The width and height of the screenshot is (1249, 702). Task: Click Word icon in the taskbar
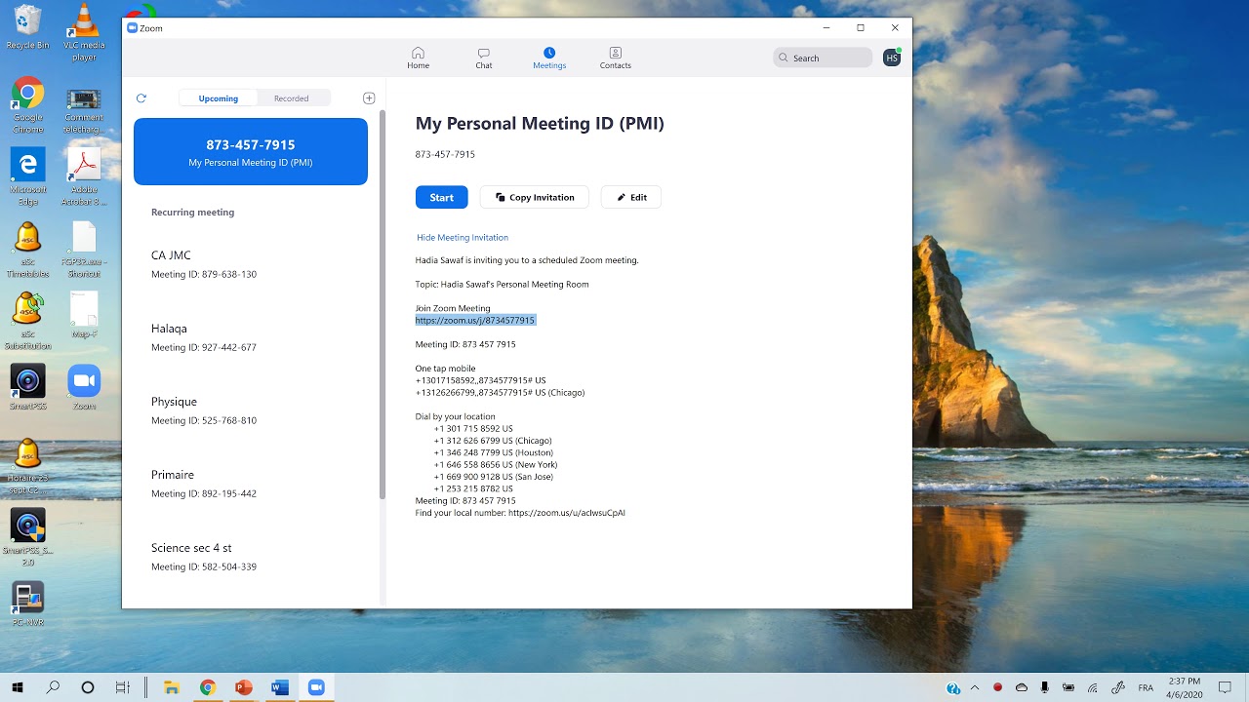coord(280,687)
